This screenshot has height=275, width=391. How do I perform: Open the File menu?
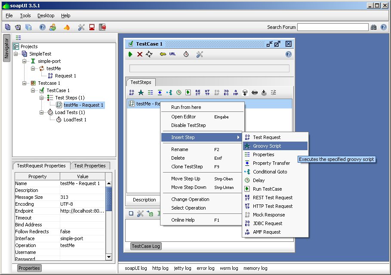[9, 15]
